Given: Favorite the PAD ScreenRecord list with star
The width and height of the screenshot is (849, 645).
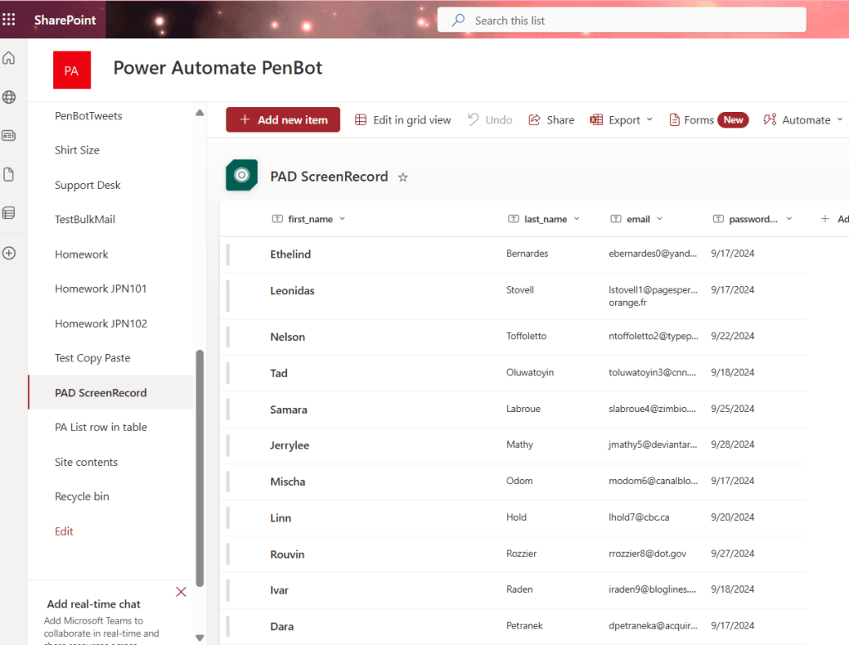Looking at the screenshot, I should tap(403, 177).
